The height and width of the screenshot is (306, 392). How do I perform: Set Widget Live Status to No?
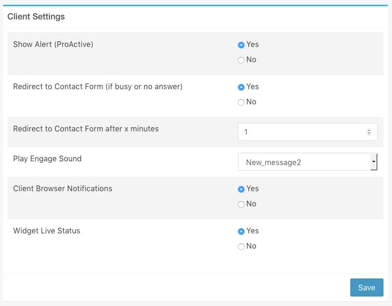(241, 247)
